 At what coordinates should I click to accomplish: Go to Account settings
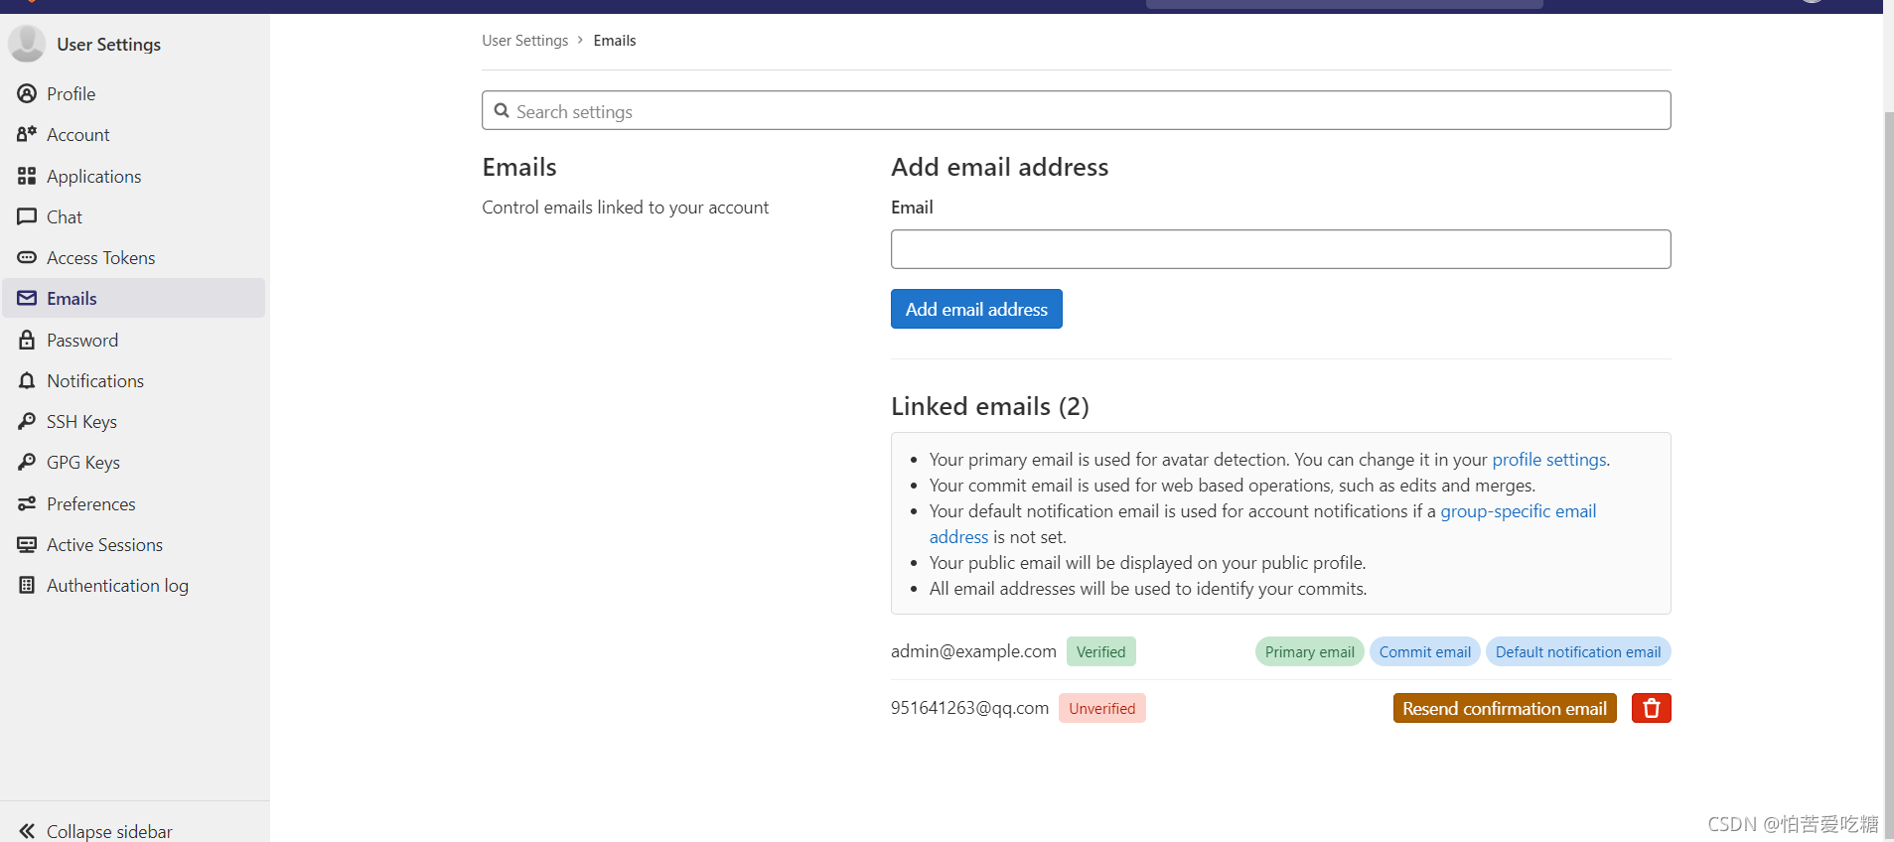pyautogui.click(x=78, y=134)
